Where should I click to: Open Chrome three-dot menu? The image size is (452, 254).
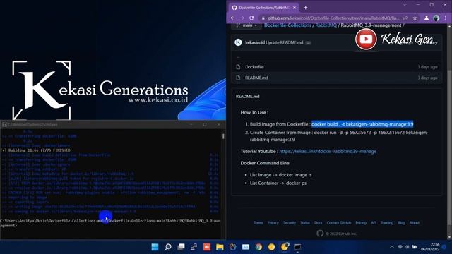(446, 18)
